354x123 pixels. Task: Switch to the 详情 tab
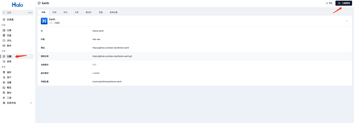coord(43,12)
